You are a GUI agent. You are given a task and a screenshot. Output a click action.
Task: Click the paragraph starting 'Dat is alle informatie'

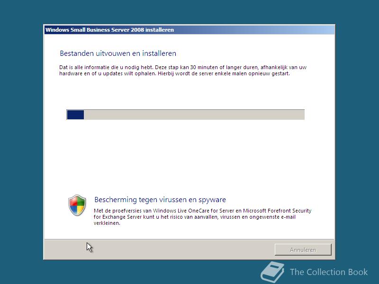click(183, 70)
